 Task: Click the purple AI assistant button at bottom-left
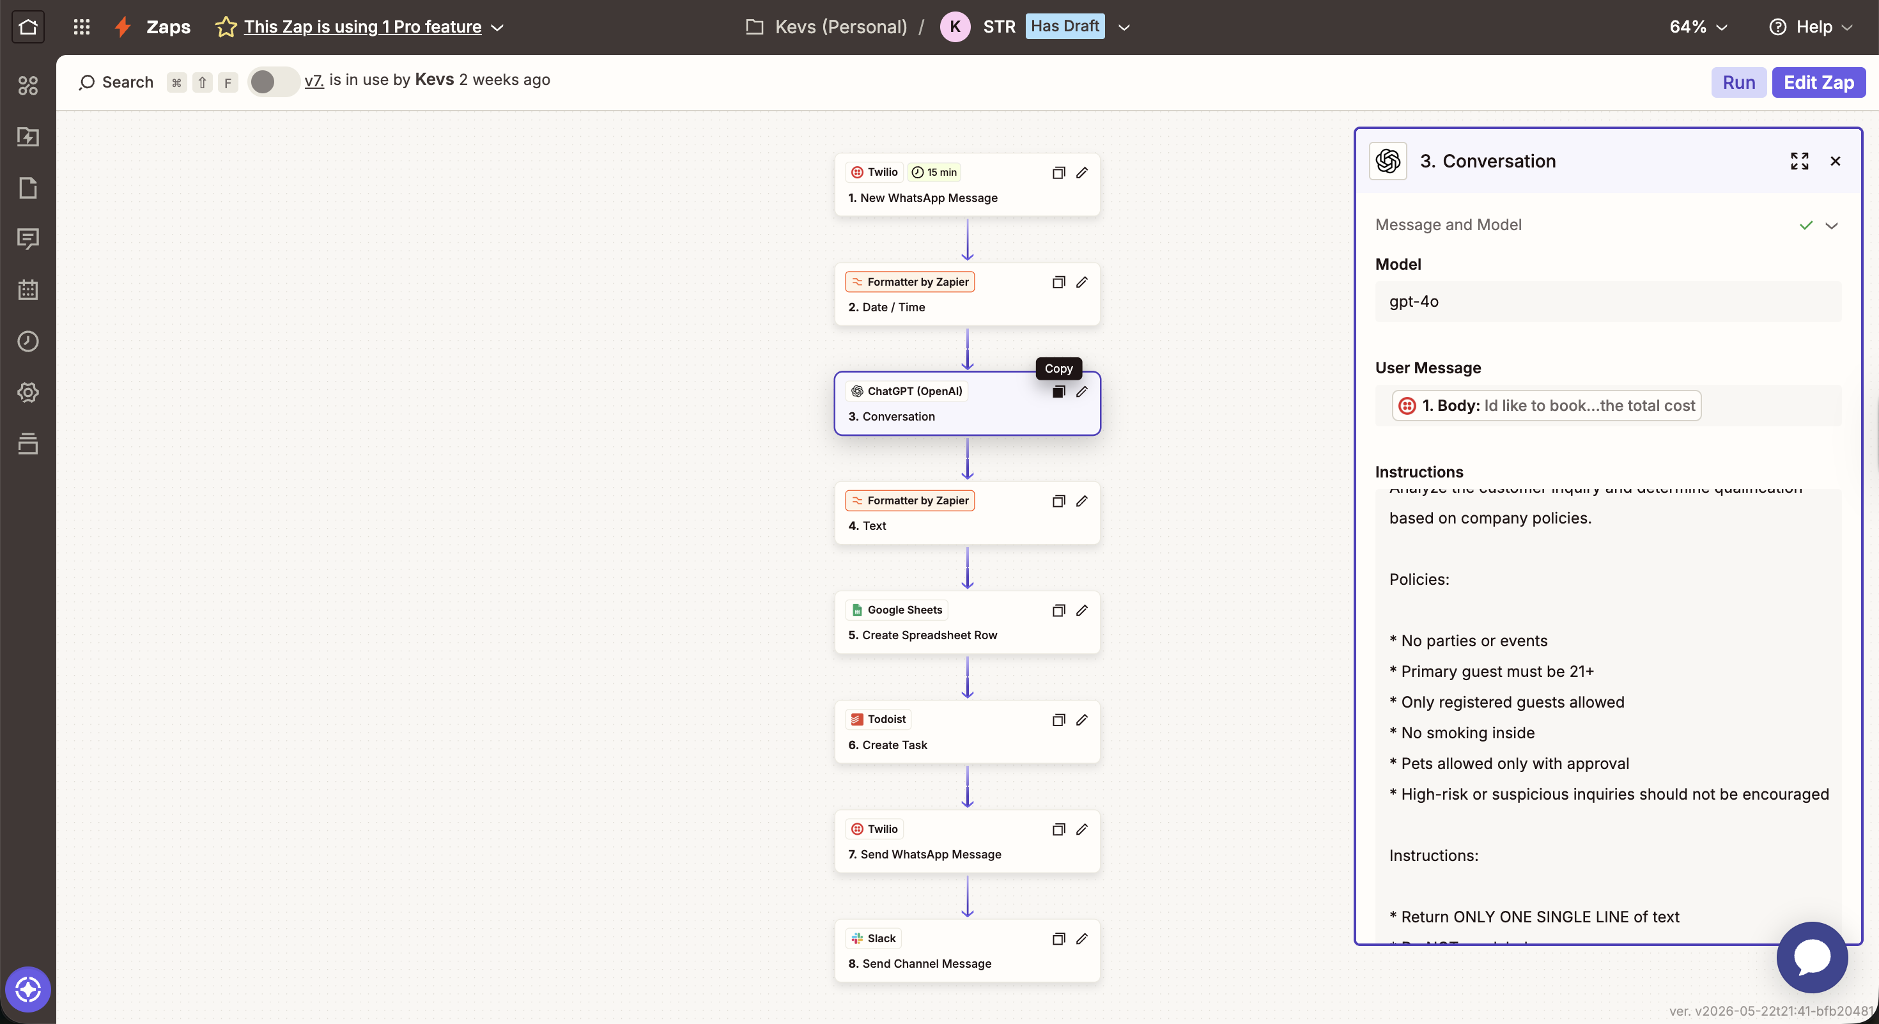click(27, 989)
